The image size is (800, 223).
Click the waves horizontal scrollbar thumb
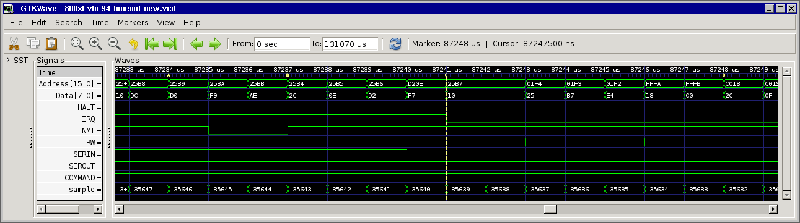click(550, 209)
